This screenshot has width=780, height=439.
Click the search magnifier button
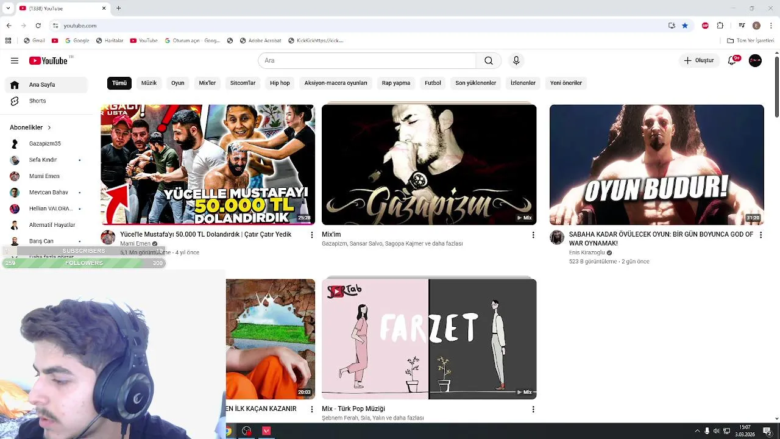[489, 60]
